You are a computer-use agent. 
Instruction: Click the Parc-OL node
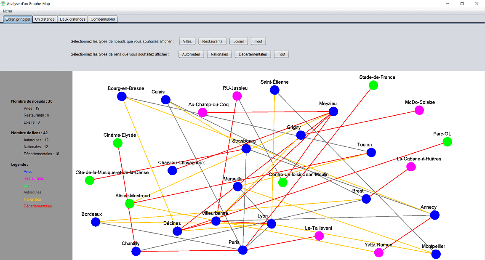point(447,142)
